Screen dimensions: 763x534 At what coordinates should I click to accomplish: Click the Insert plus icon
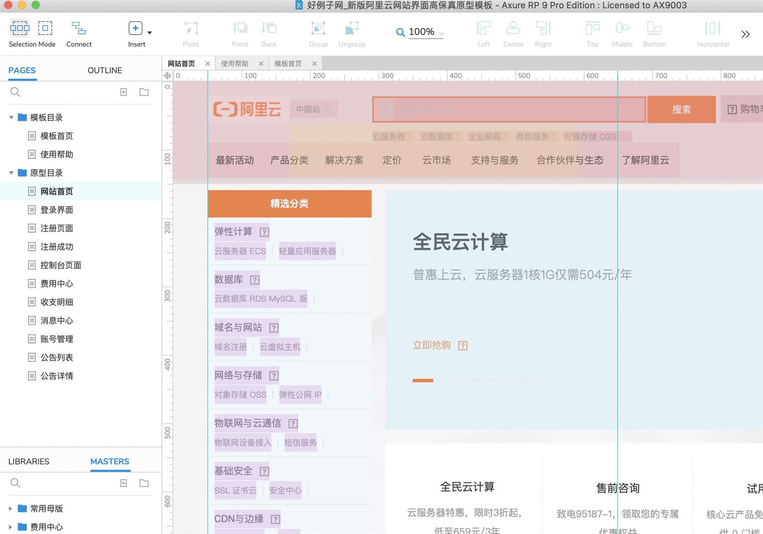pyautogui.click(x=135, y=28)
